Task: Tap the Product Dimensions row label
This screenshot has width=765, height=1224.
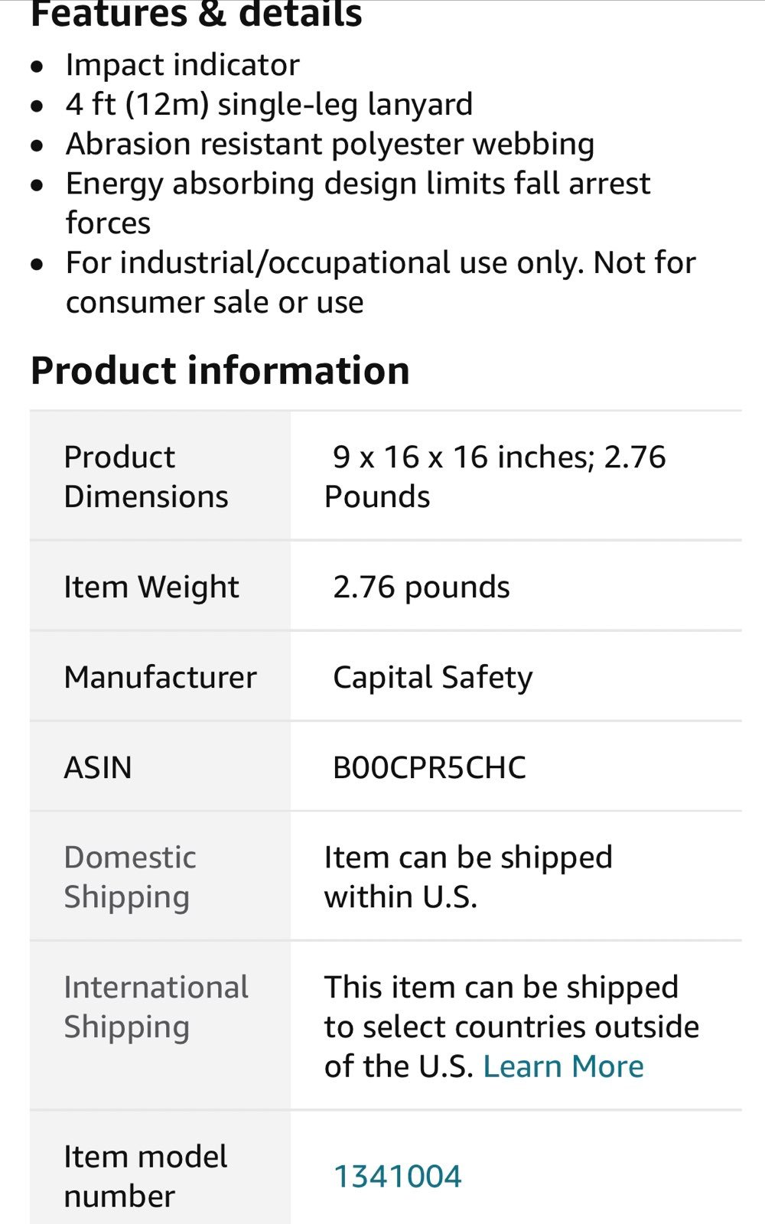Action: pyautogui.click(x=146, y=477)
